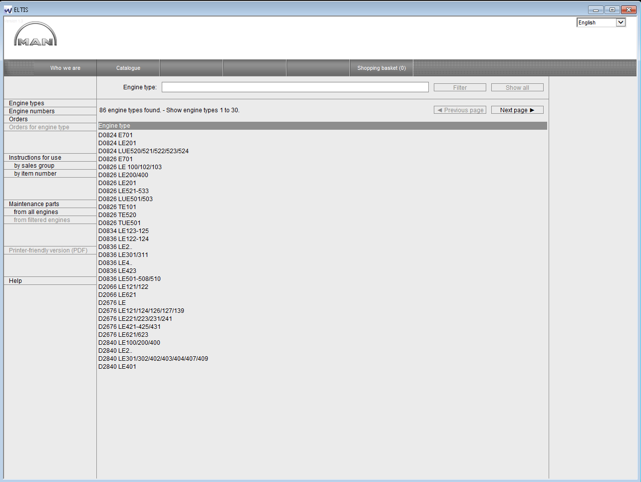Image resolution: width=641 pixels, height=482 pixels.
Task: Select engine D0824 E701
Action: pyautogui.click(x=115, y=135)
